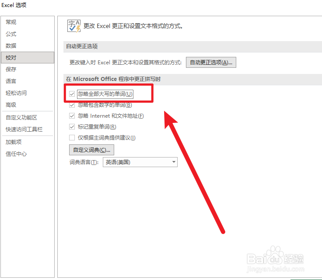Click the 更改 Excel 更正和设置文本格式的方式 heading
This screenshot has width=322, height=280.
(133, 26)
